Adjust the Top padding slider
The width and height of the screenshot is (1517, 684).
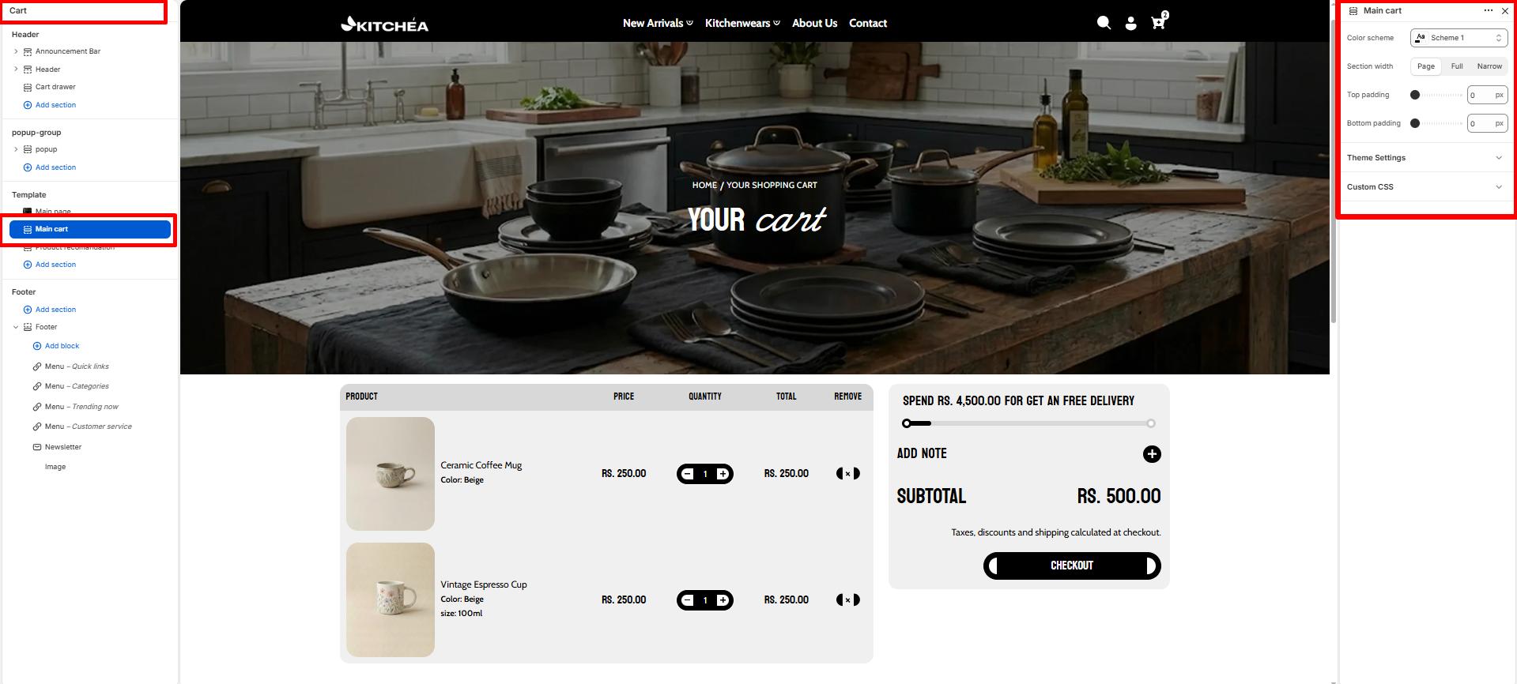(x=1436, y=95)
